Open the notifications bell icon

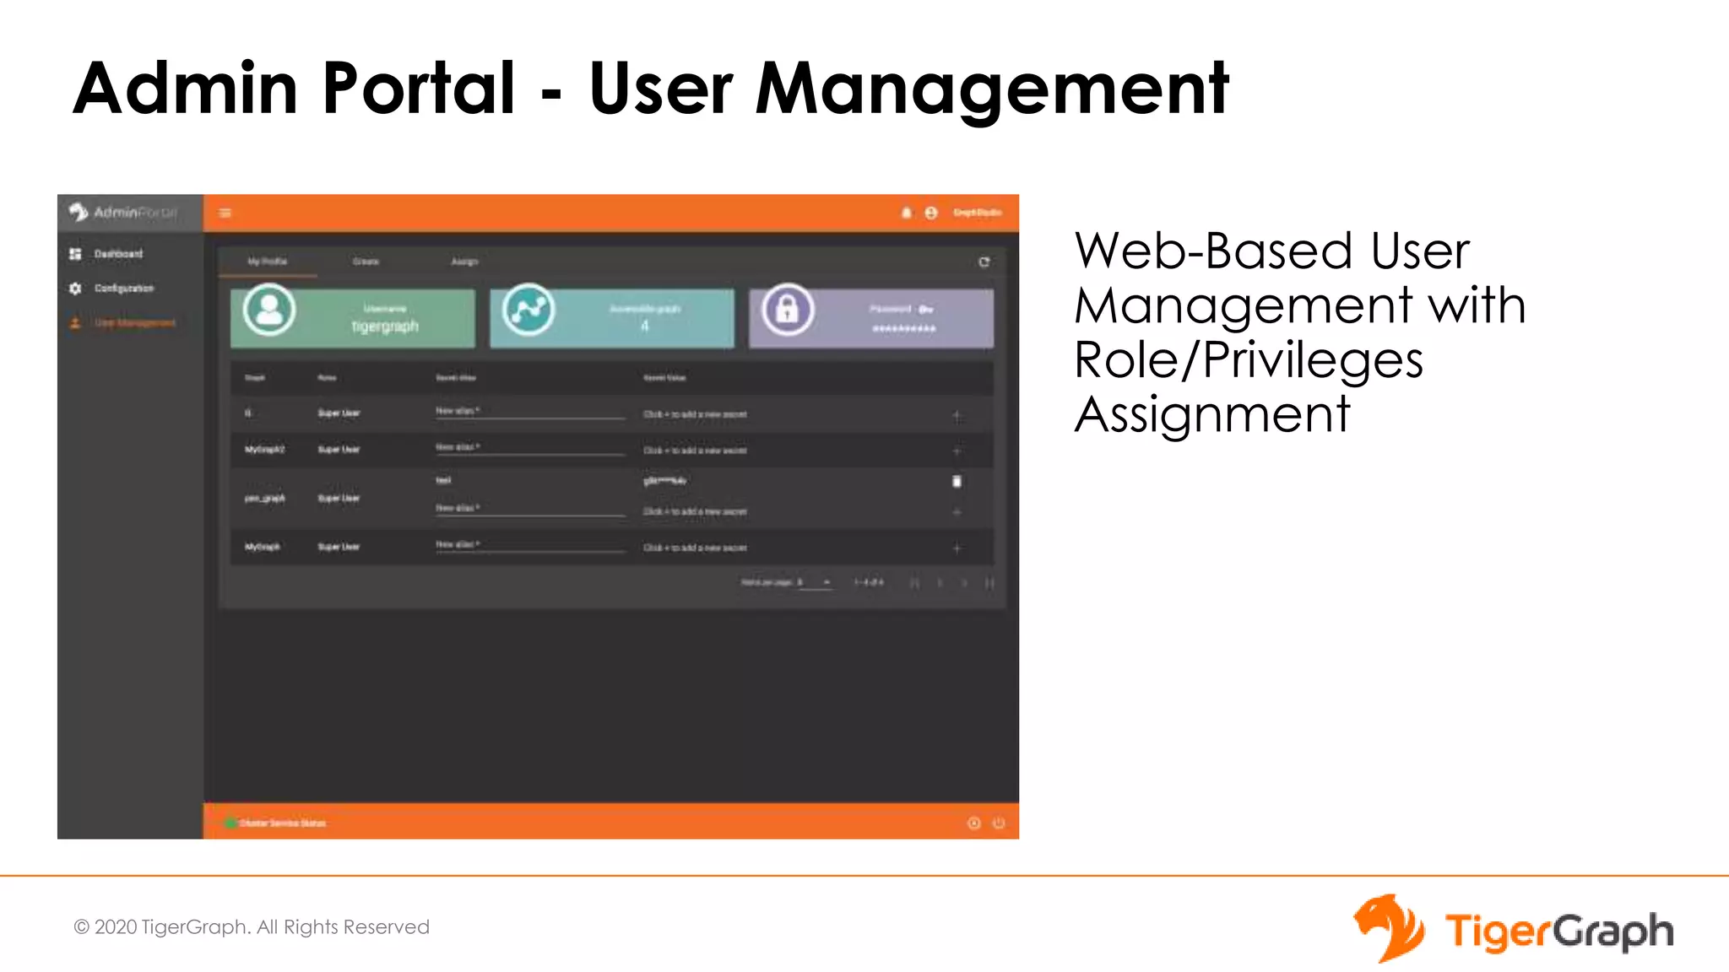pos(906,213)
